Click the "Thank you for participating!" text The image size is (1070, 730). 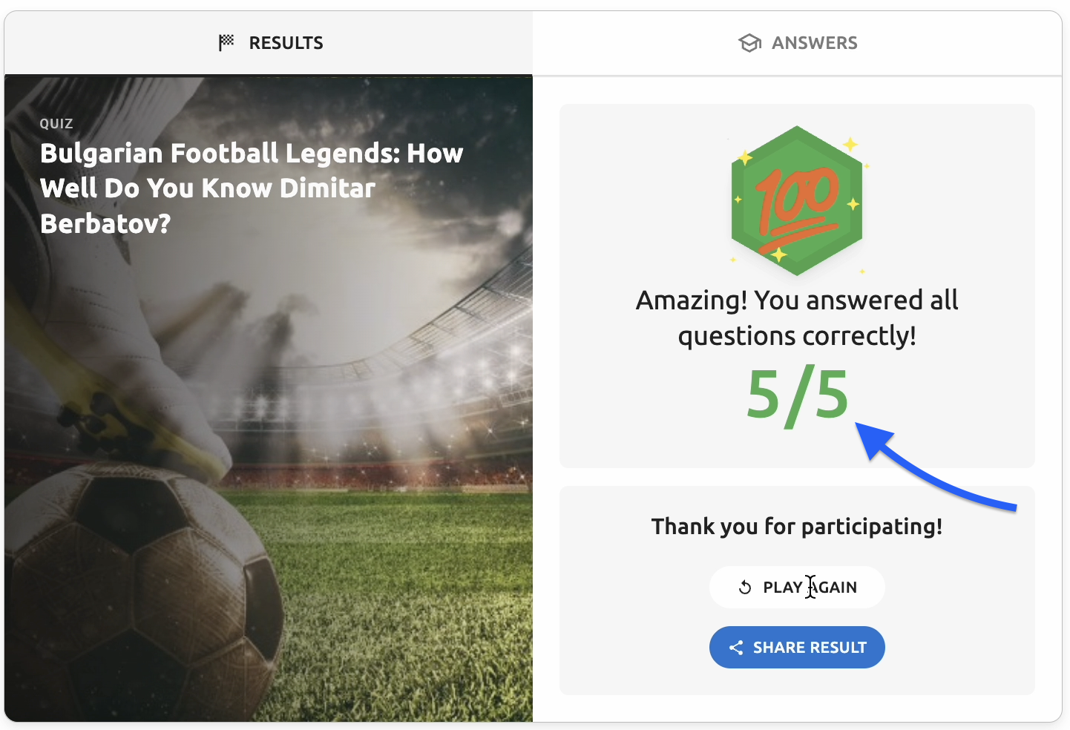(x=797, y=527)
